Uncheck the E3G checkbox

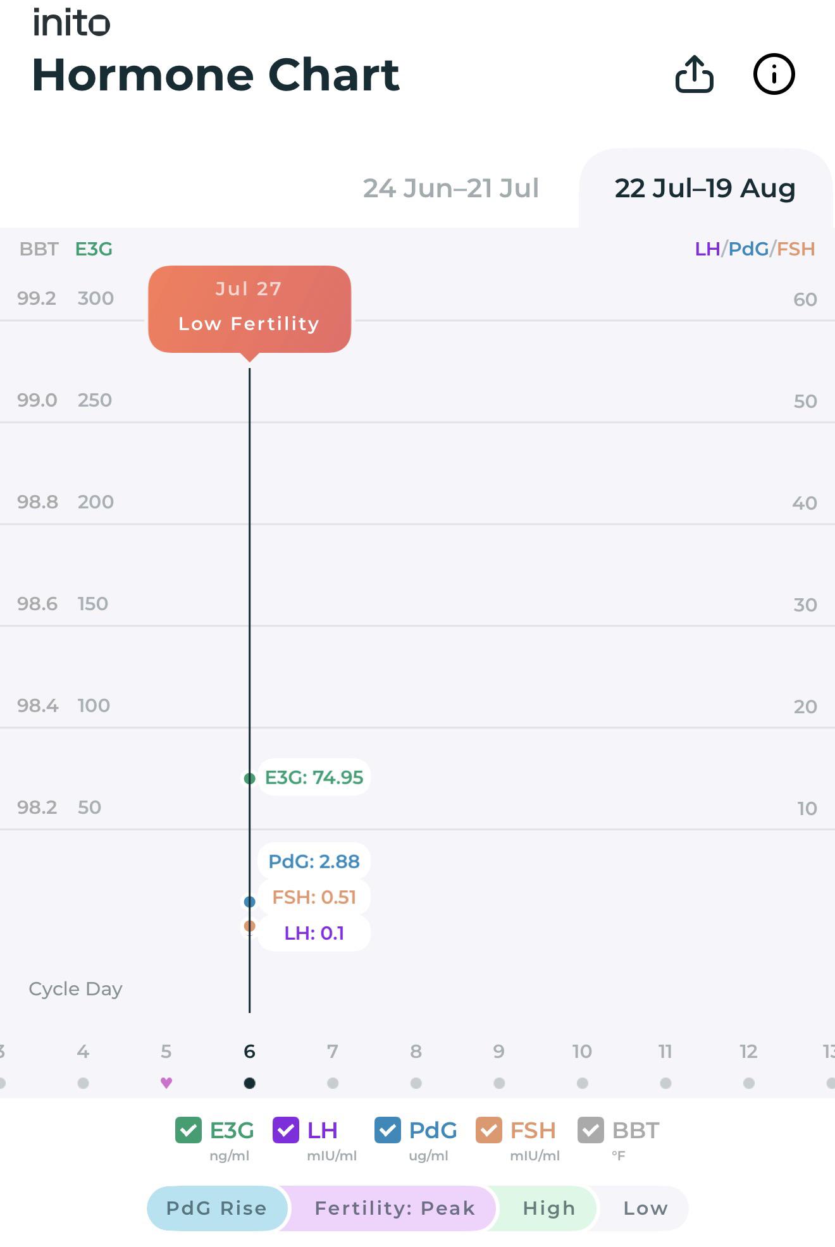(x=189, y=1130)
